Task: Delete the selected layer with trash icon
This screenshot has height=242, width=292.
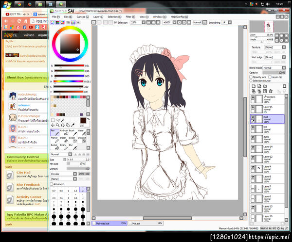Action: [x=271, y=91]
